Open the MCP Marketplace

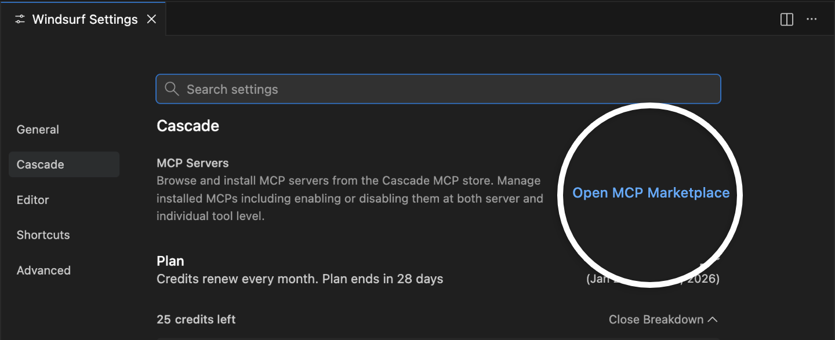(650, 192)
